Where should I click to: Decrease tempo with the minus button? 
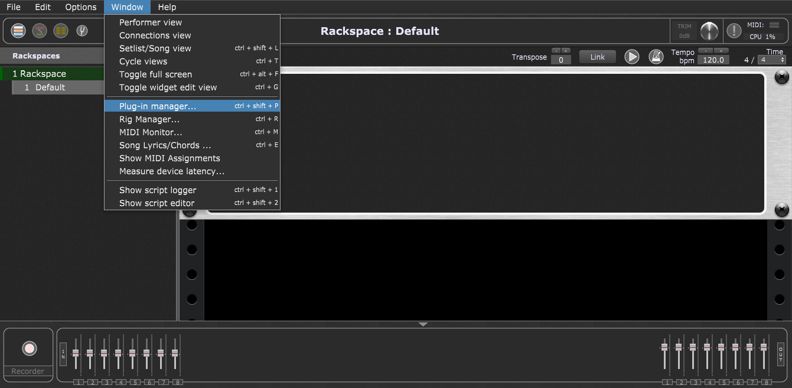click(705, 51)
